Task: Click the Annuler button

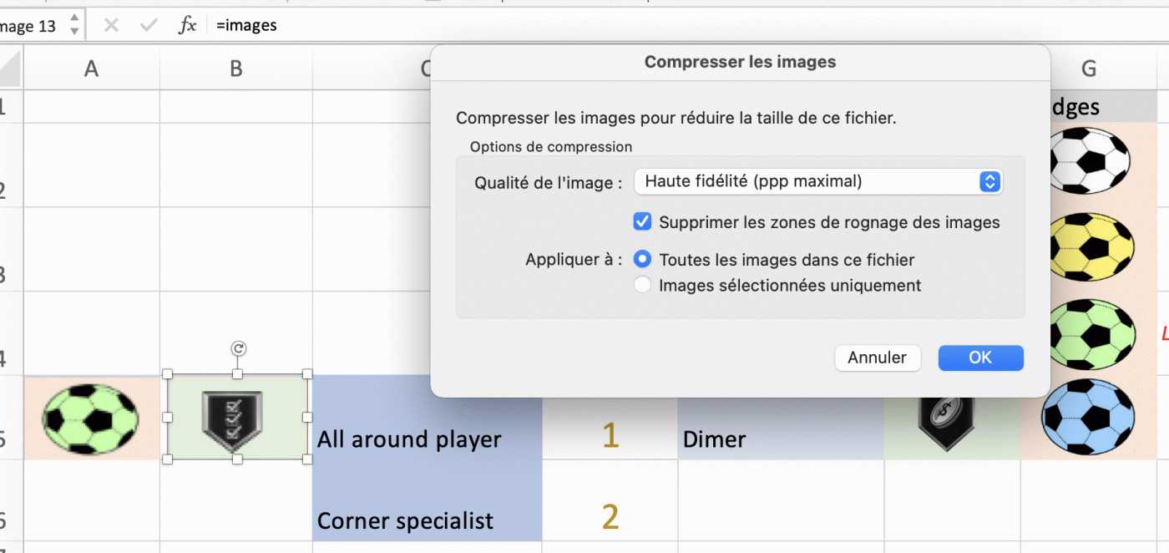Action: point(877,358)
